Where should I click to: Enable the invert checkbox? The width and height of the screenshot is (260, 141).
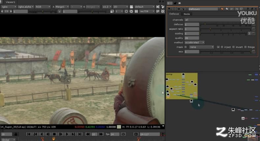[233, 47]
